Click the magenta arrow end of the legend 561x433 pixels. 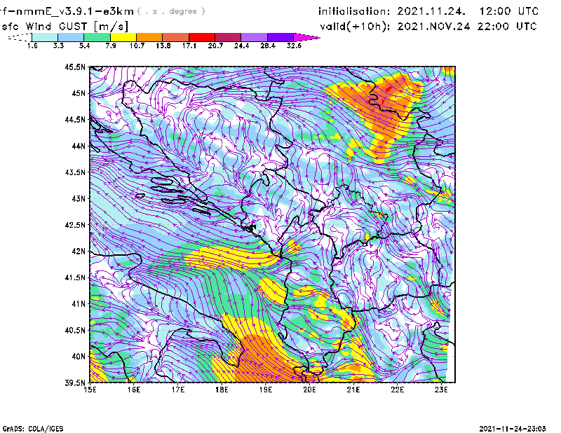(x=306, y=37)
